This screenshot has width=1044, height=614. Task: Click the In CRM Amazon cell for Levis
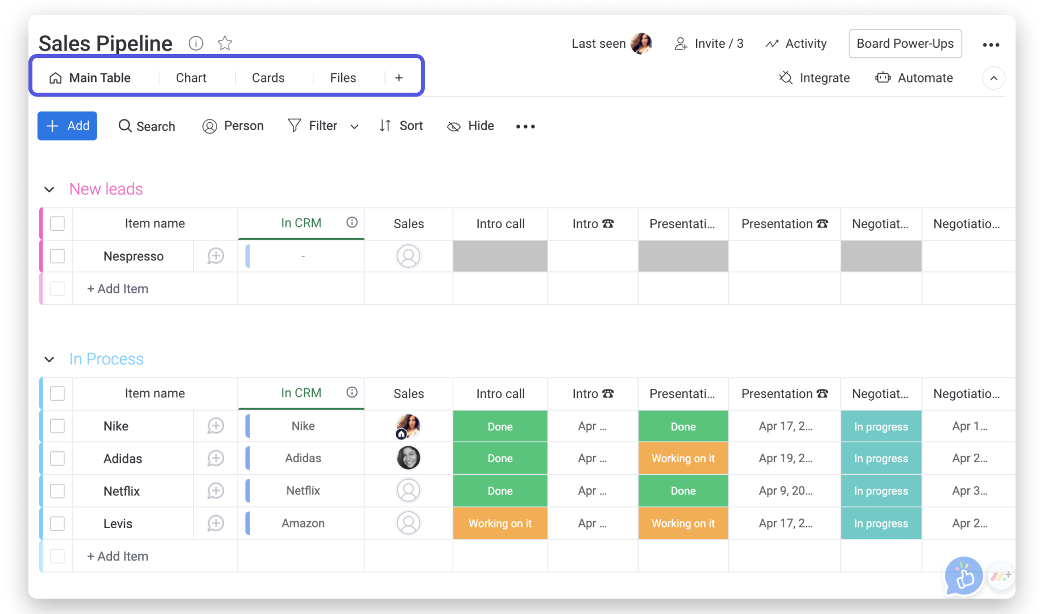(x=303, y=523)
